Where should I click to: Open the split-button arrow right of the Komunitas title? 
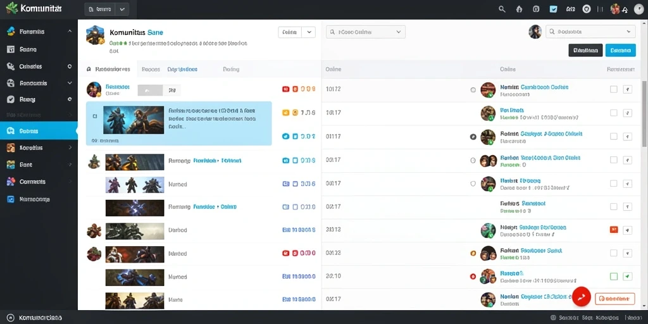(x=309, y=32)
